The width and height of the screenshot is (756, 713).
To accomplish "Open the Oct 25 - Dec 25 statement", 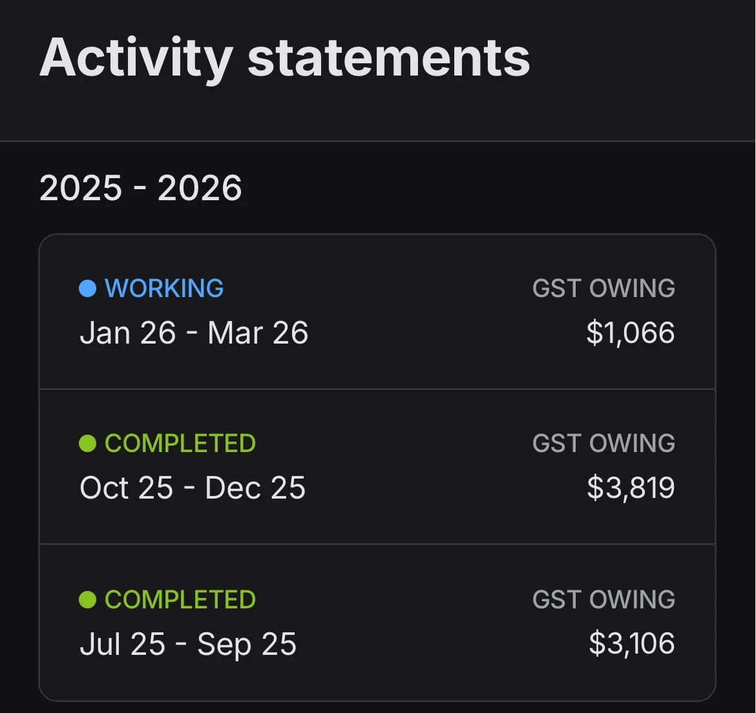I will (193, 488).
